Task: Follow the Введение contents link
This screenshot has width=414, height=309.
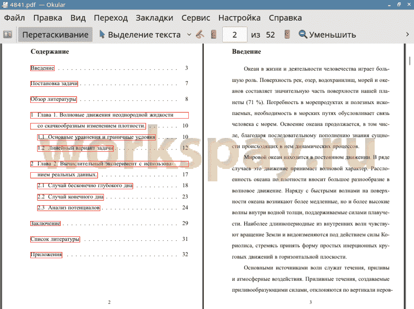Action: (x=42, y=68)
